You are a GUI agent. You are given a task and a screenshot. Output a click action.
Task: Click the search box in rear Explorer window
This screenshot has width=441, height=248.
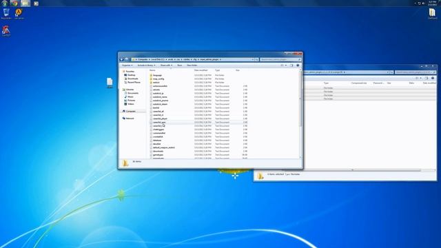[x=415, y=72]
